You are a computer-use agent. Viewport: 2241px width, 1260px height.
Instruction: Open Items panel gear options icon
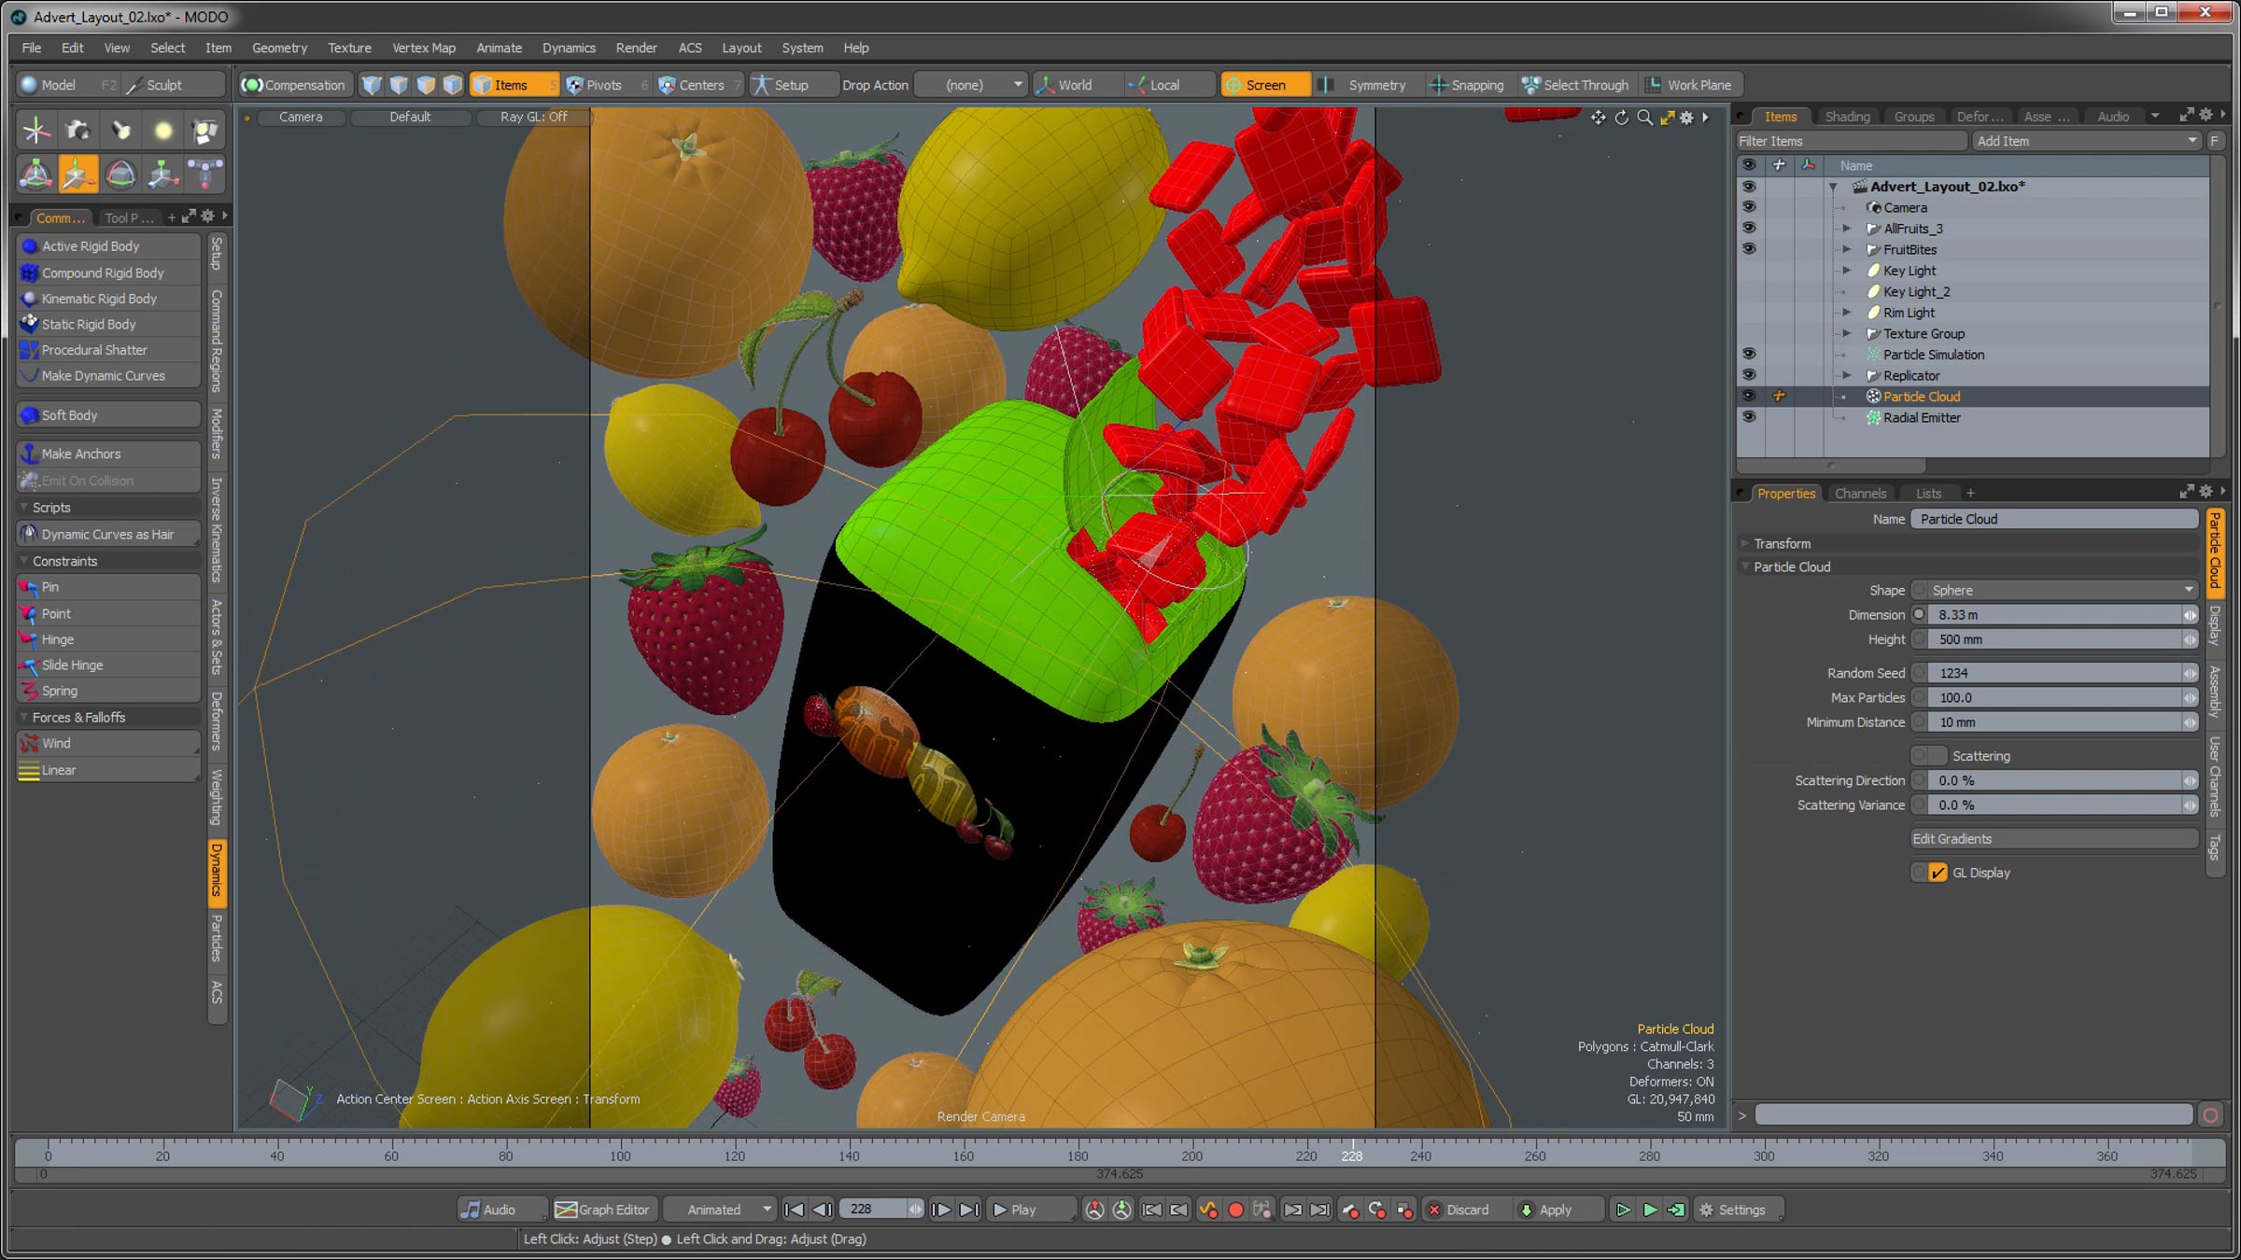(x=2206, y=115)
